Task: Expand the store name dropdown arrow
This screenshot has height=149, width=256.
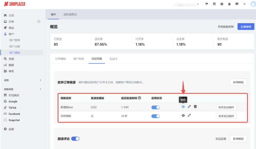Action: coord(198,4)
